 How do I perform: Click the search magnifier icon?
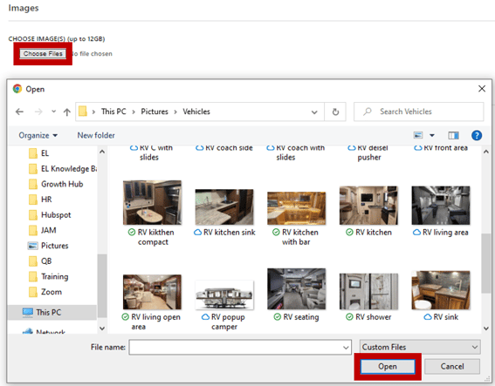point(368,112)
